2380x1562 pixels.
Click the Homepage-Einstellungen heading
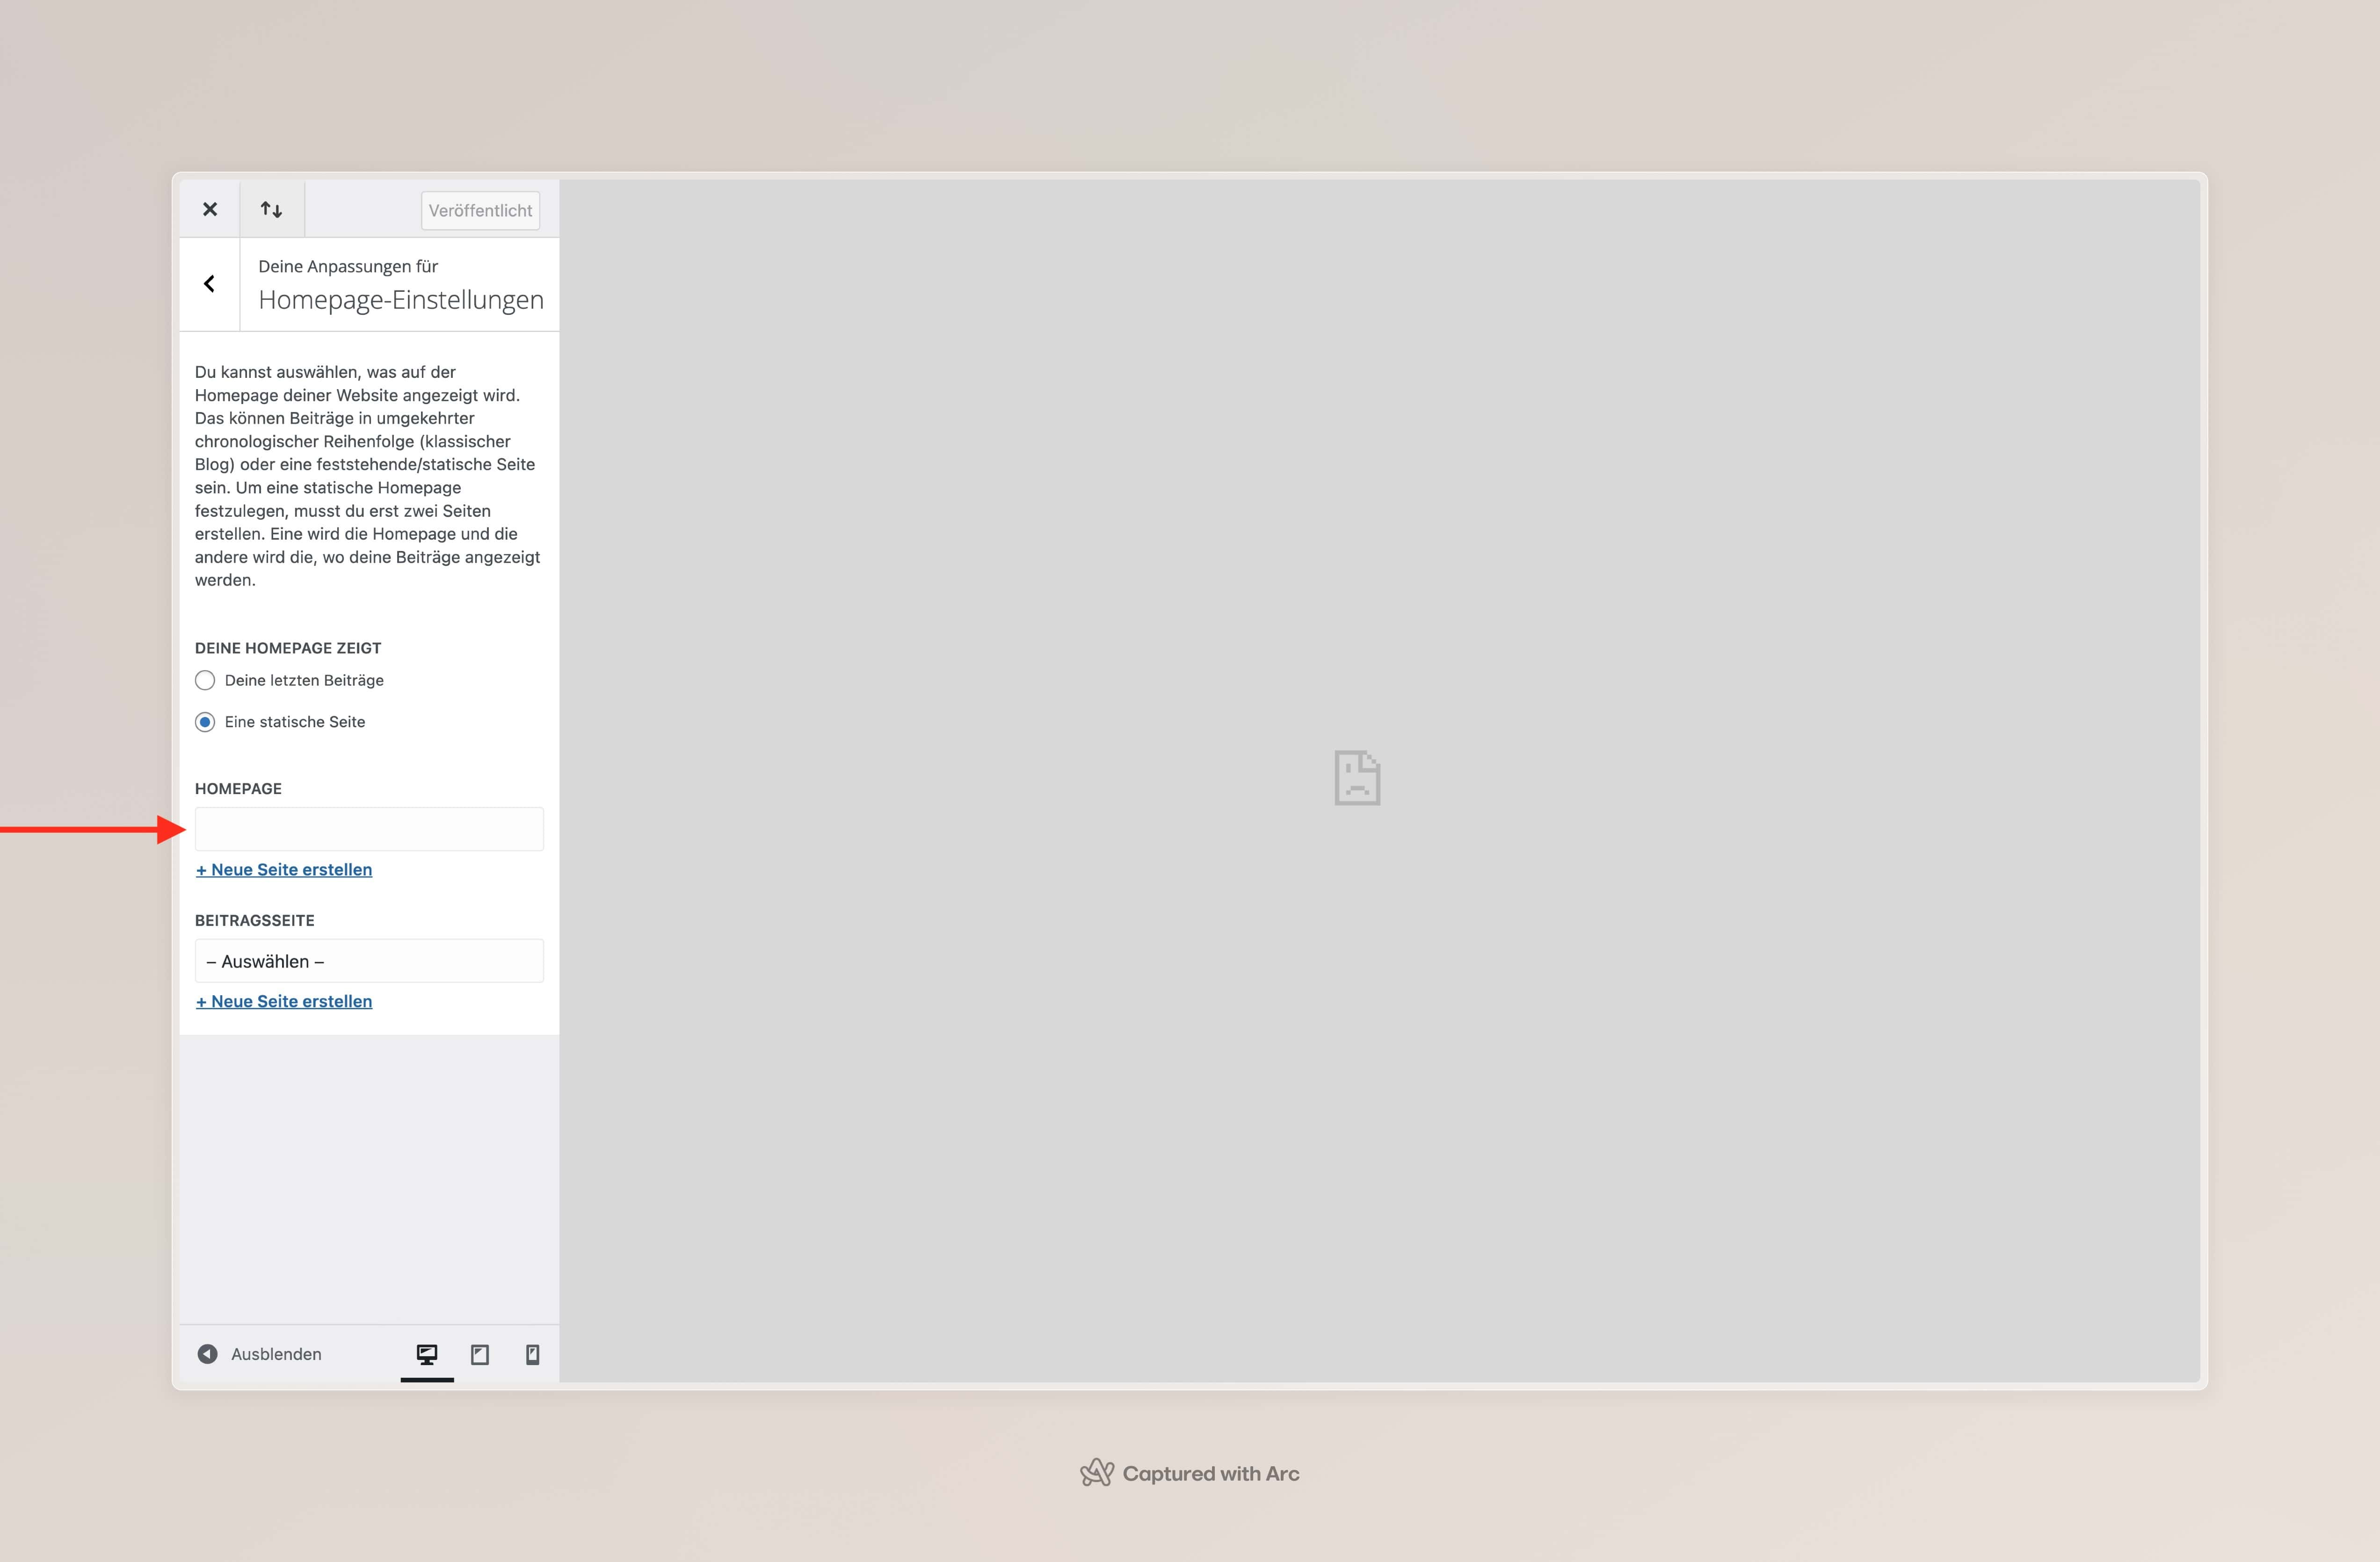point(400,300)
